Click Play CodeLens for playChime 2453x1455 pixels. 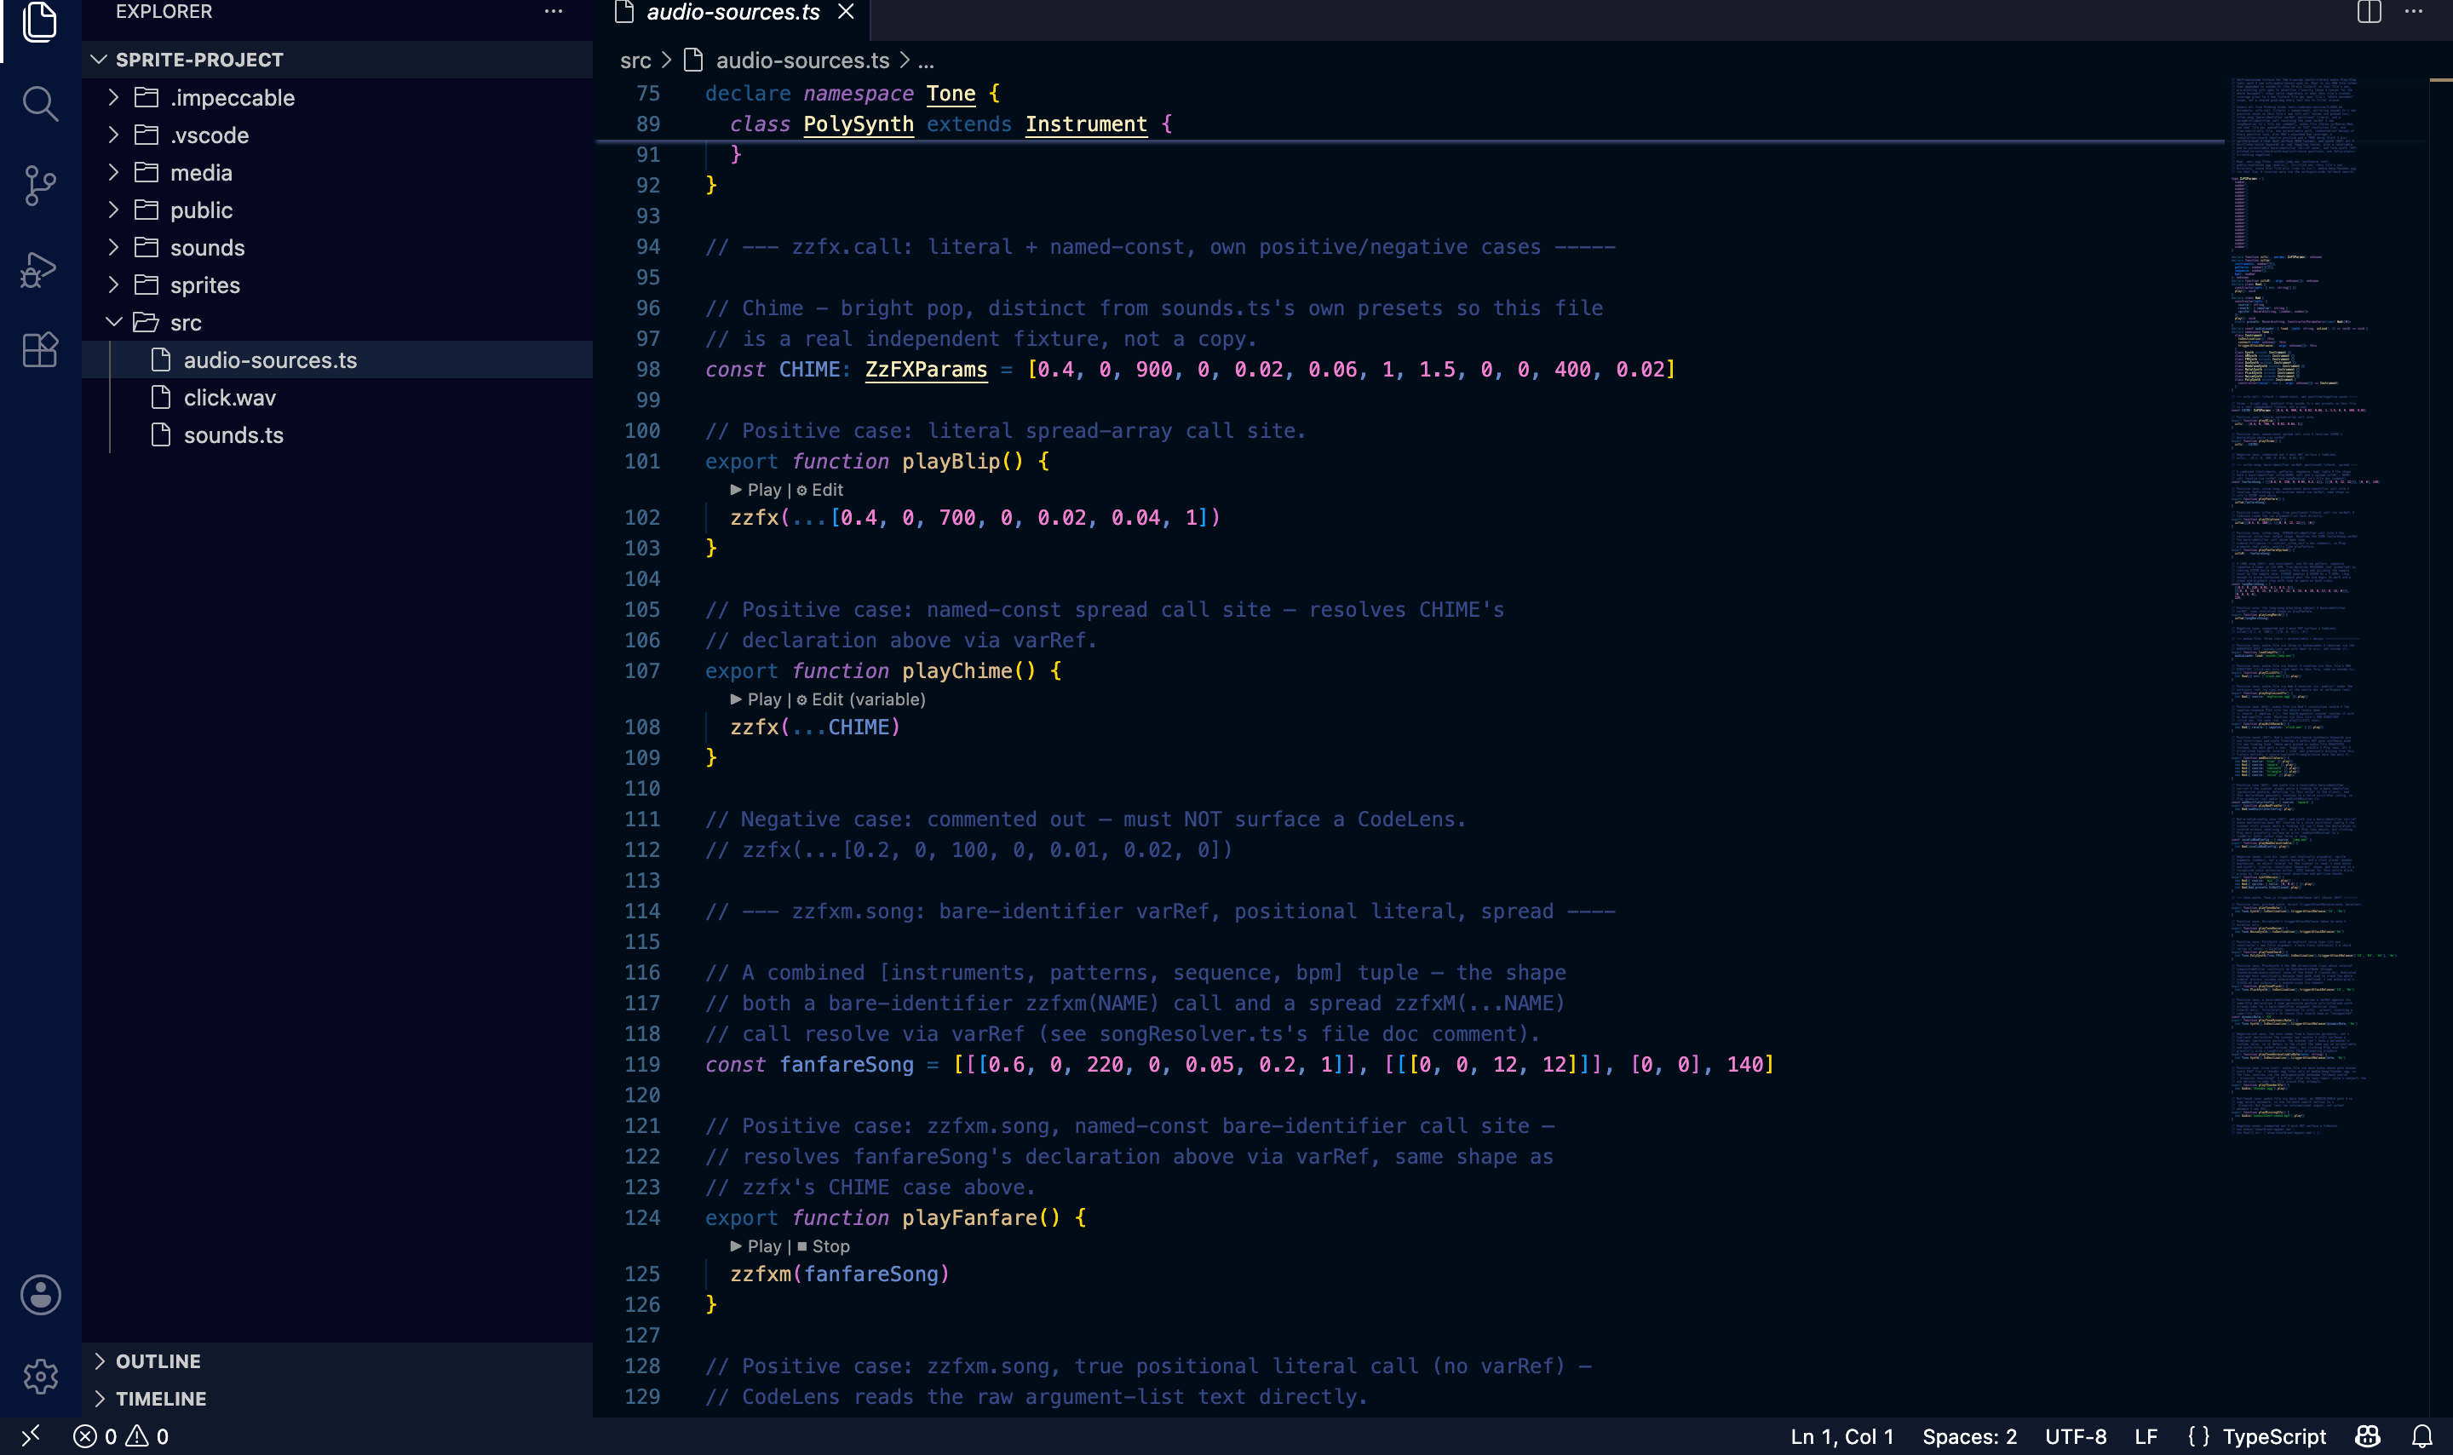755,699
